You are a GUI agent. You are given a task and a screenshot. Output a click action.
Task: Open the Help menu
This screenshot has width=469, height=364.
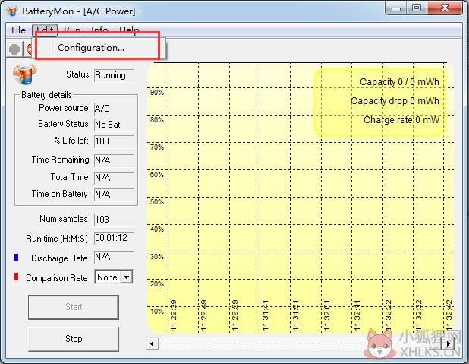129,30
